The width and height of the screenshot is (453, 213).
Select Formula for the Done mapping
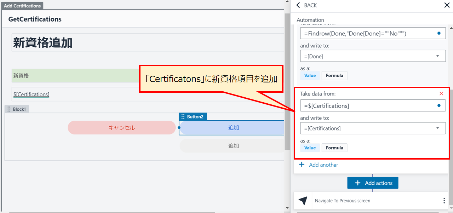click(x=334, y=75)
